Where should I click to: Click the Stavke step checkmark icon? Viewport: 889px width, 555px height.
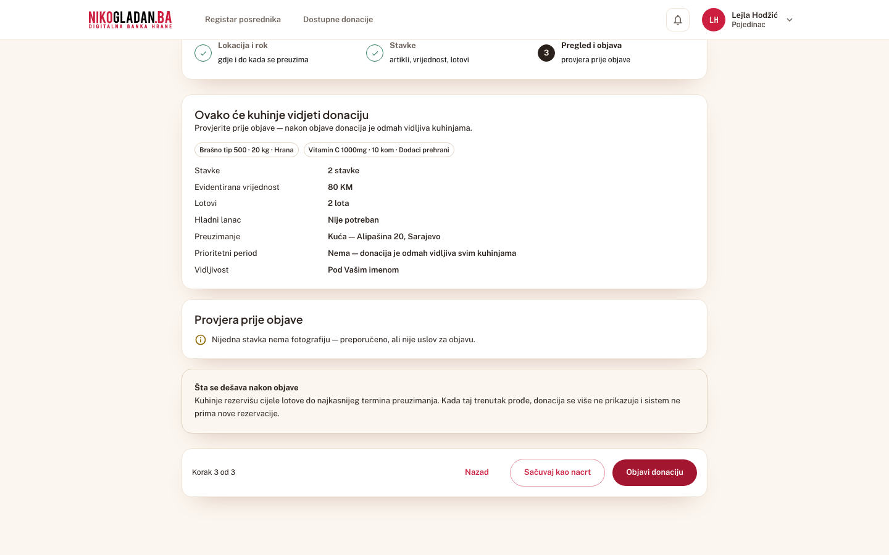pos(375,53)
